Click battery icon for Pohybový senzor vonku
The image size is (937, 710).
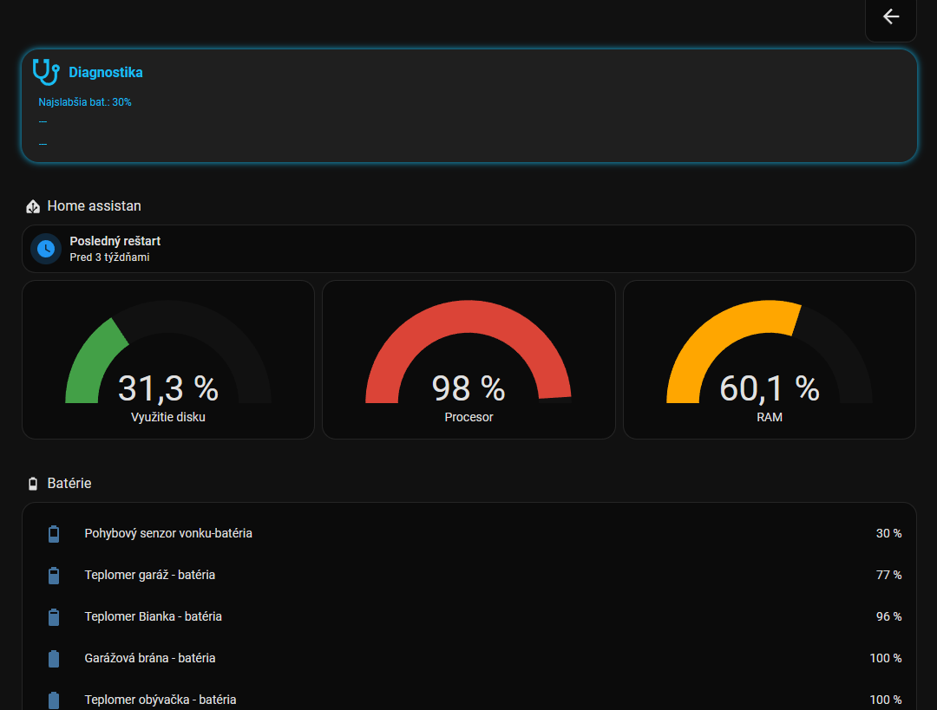(54, 534)
